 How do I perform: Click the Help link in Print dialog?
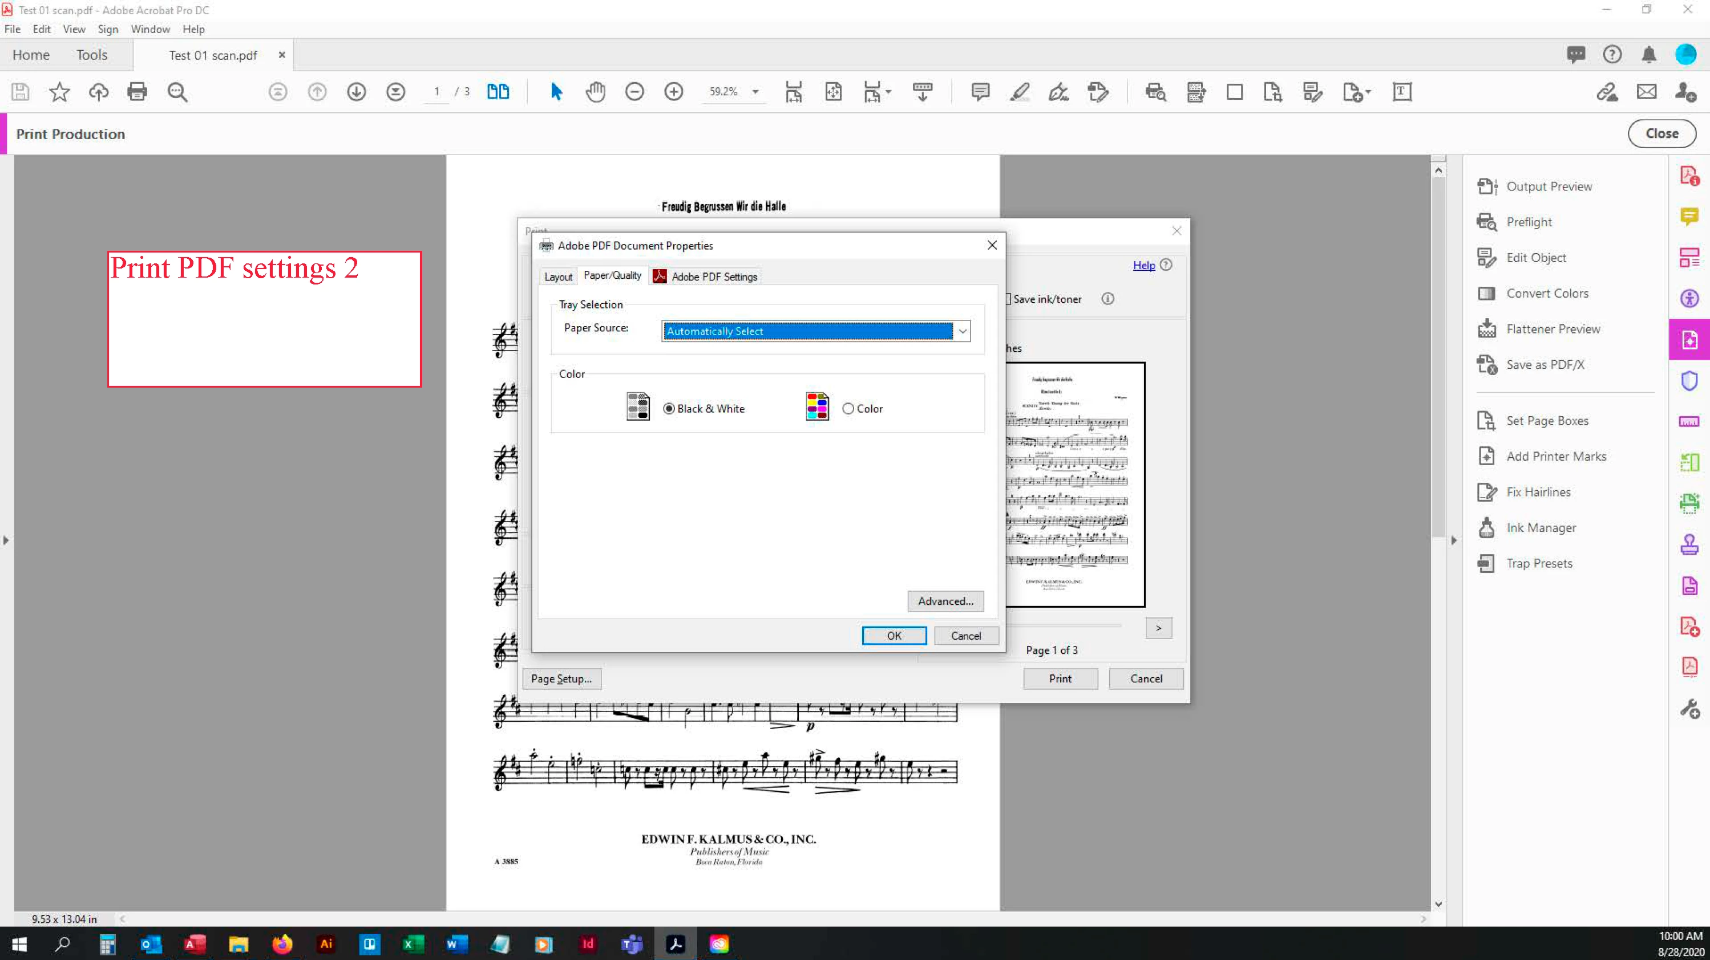click(1143, 266)
